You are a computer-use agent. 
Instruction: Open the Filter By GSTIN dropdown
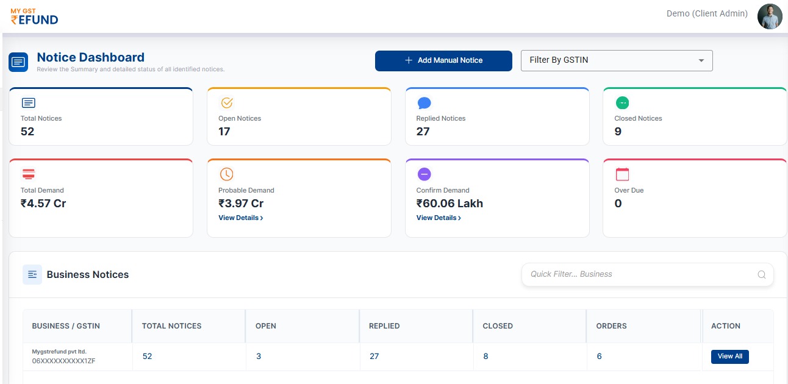coord(617,60)
